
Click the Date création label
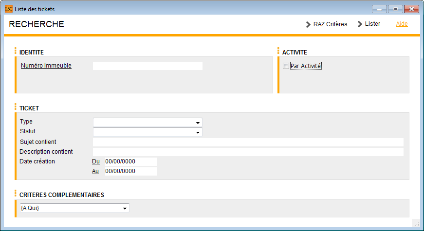37,161
